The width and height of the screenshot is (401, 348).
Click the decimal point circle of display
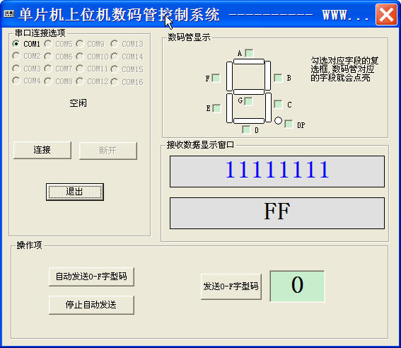[x=278, y=120]
